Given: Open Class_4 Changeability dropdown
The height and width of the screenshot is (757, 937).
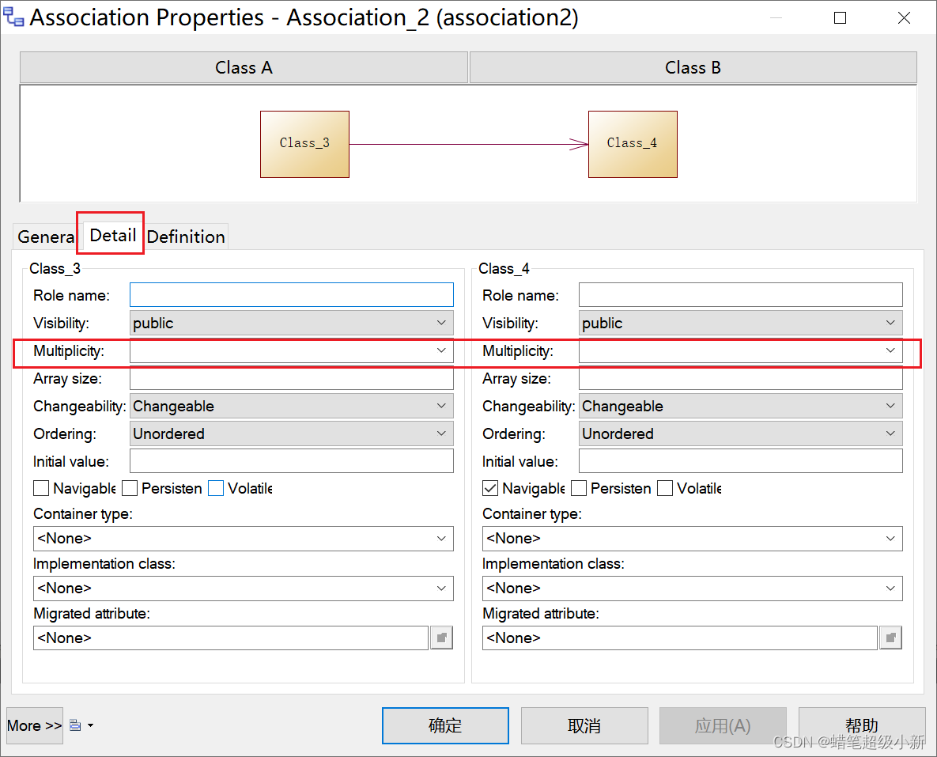Looking at the screenshot, I should pos(740,406).
